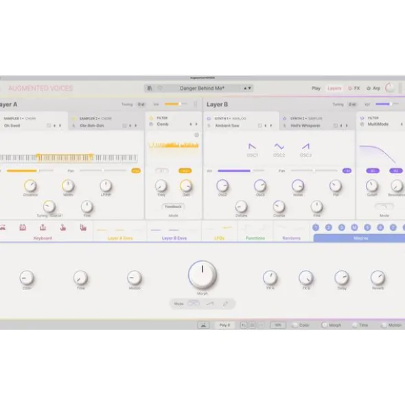Image resolution: width=405 pixels, height=406 pixels.
Task: Adjust the Layer B header Vol slider
Action: (x=387, y=104)
